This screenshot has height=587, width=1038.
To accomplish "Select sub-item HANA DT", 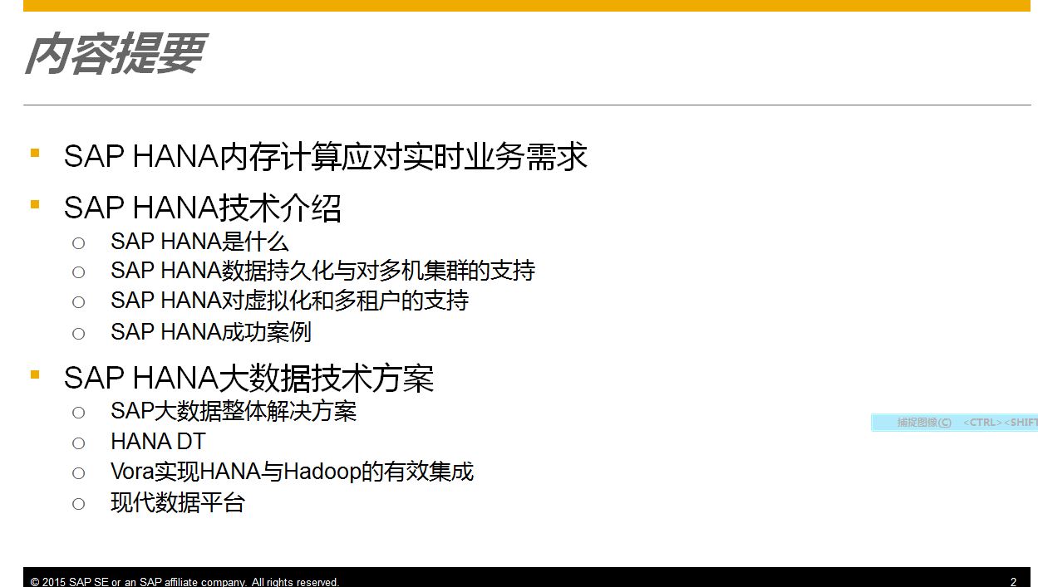I will 158,442.
